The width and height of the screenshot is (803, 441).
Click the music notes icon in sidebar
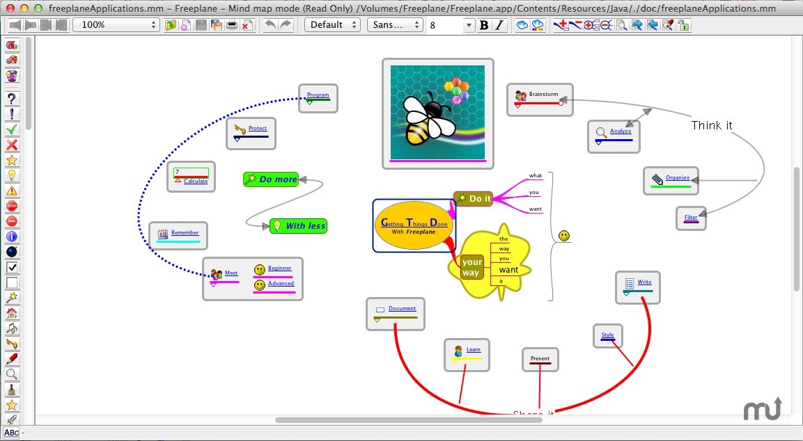click(x=12, y=328)
